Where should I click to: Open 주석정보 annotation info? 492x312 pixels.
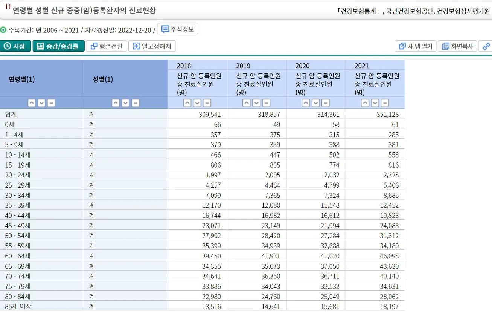pos(178,29)
